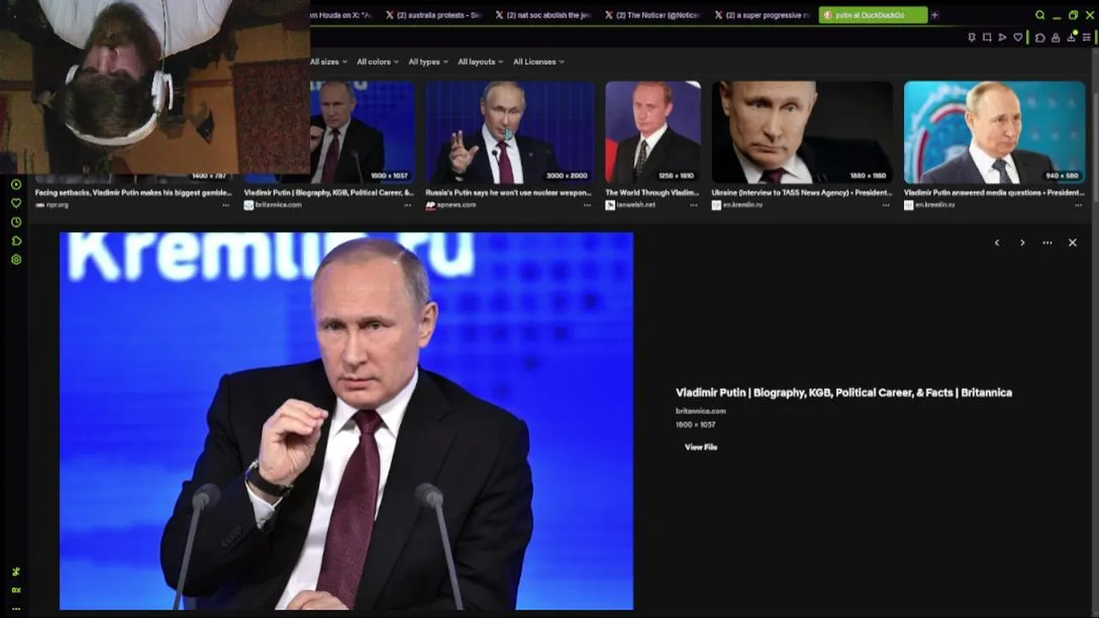The width and height of the screenshot is (1099, 618).
Task: Open 'Ukraine (Interview to TASS News Agency)' caption
Action: pos(802,193)
